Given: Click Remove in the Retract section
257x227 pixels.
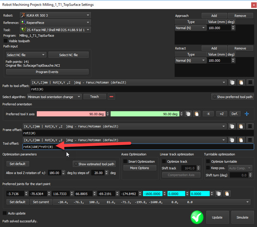Looking at the screenshot, I should 240,48.
